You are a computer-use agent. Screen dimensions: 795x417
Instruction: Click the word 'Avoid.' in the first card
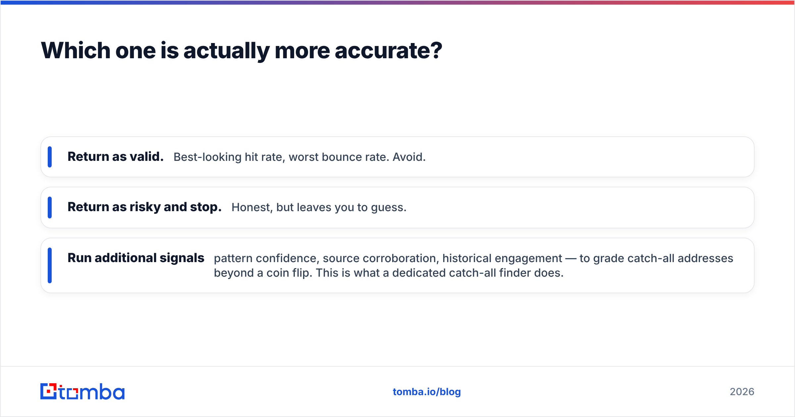pos(409,157)
